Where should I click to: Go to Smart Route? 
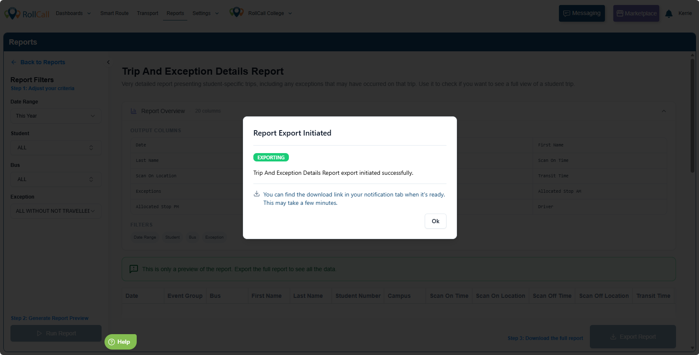click(x=114, y=13)
